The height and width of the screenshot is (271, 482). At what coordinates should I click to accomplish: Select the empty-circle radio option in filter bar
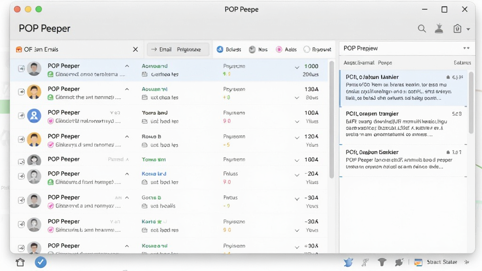coord(306,49)
